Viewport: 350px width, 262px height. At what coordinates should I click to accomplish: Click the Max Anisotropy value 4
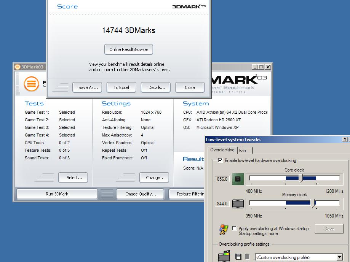pyautogui.click(x=142, y=135)
